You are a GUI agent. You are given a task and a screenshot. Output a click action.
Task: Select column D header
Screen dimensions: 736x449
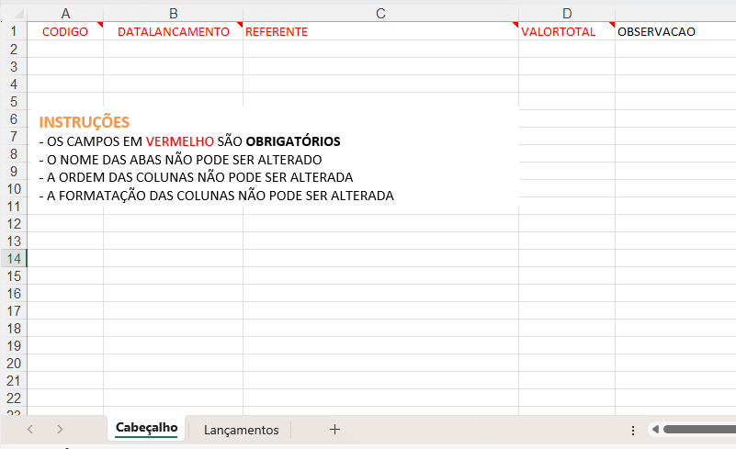point(567,13)
